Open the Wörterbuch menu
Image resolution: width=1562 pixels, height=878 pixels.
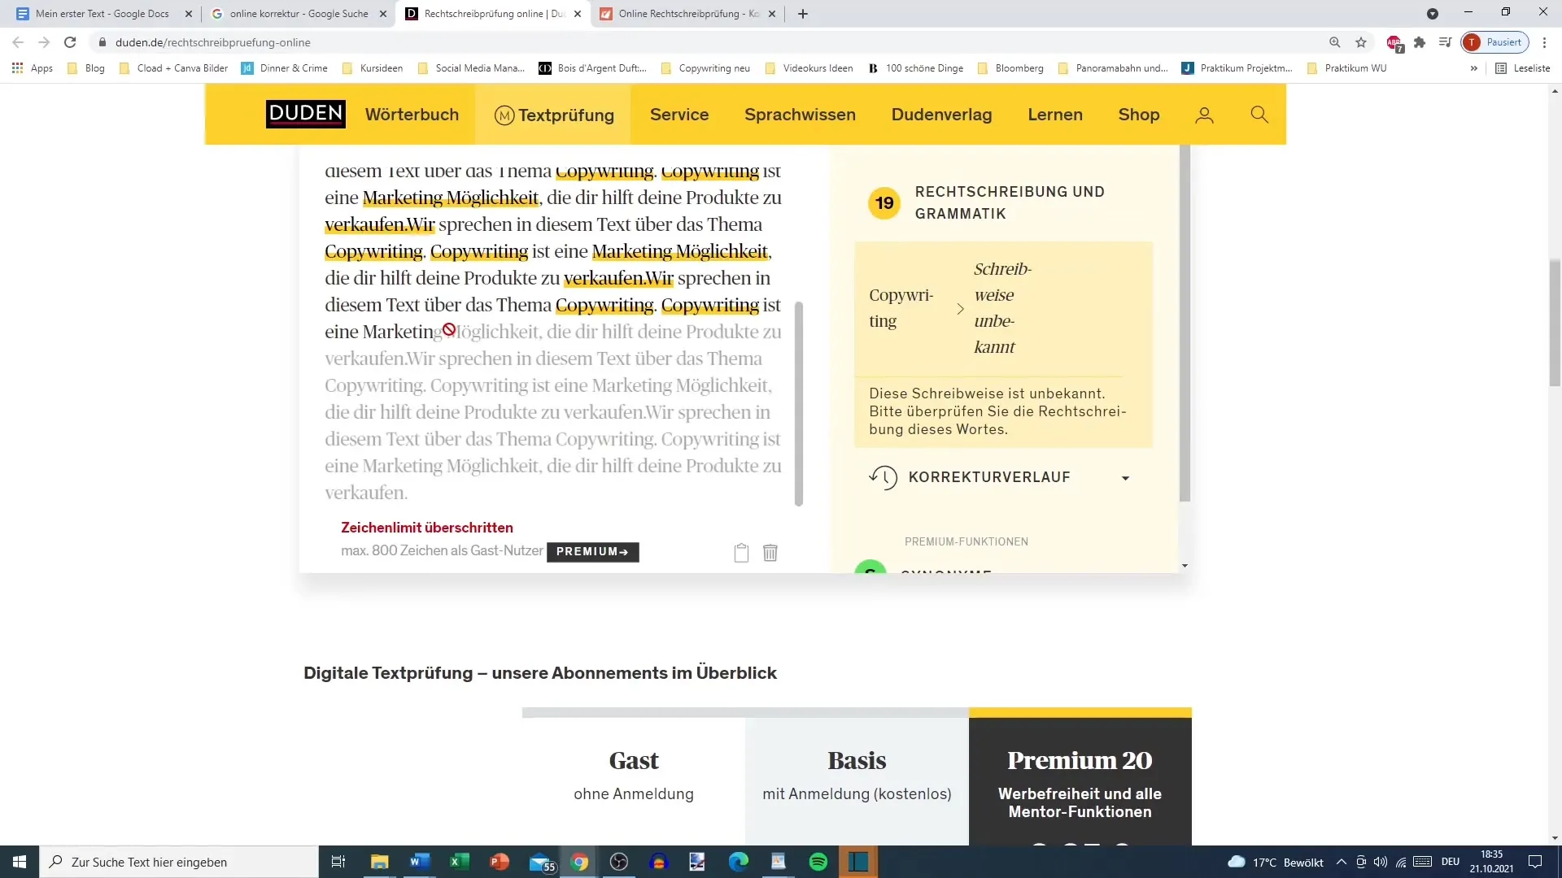[412, 115]
